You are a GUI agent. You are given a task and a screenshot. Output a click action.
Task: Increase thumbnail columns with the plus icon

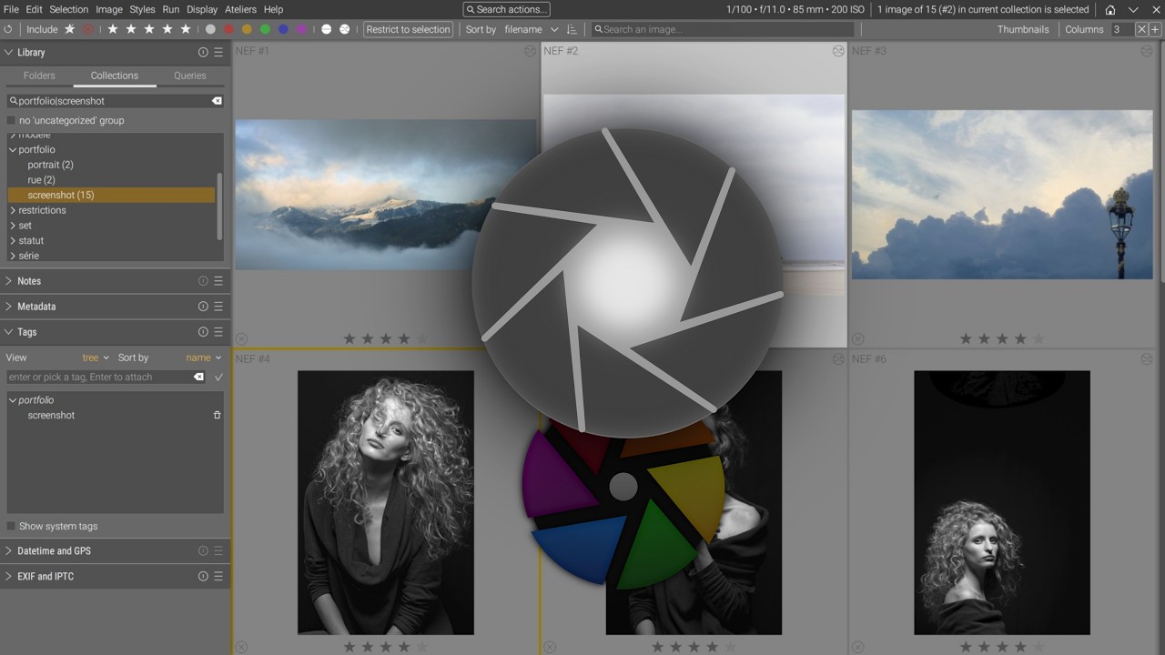point(1155,29)
